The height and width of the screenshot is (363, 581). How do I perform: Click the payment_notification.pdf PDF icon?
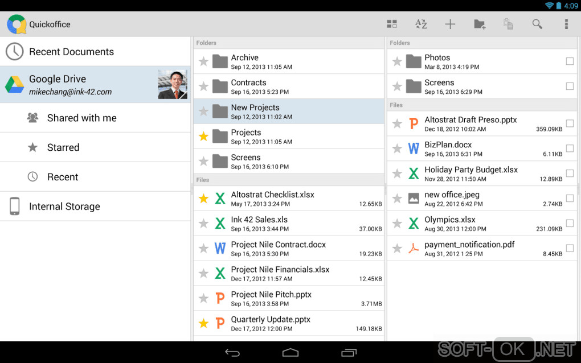(x=414, y=248)
